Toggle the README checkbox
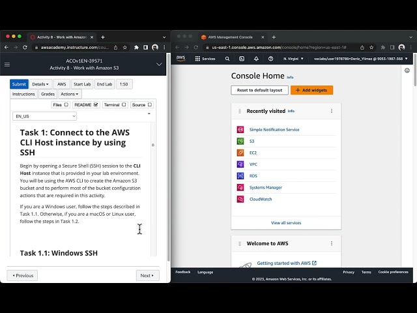 [96, 104]
